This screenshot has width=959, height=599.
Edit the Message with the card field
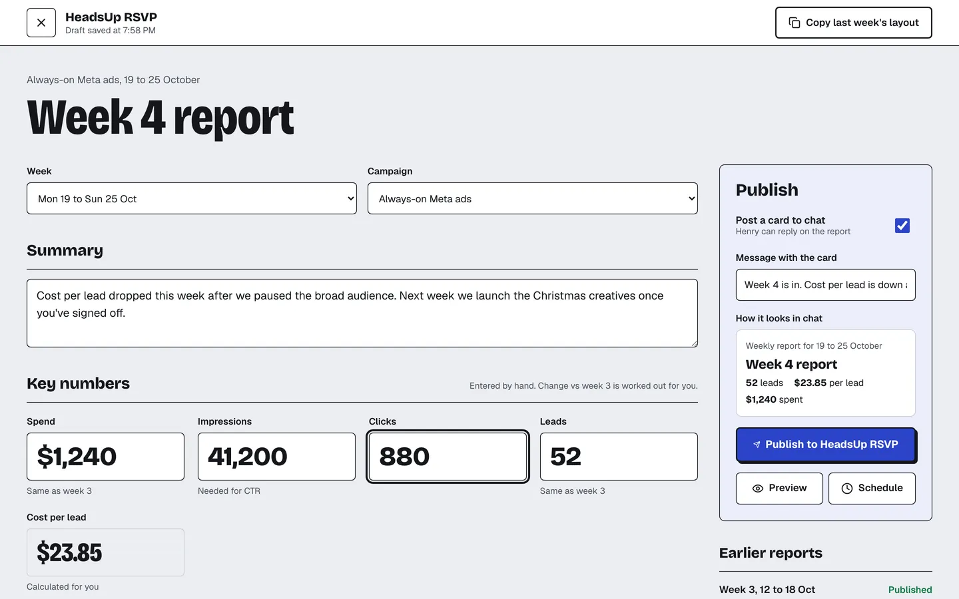(x=826, y=285)
